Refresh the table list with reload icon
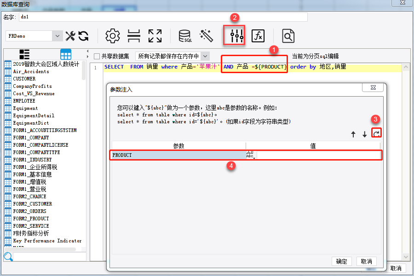This screenshot has height=276, width=414. pyautogui.click(x=83, y=36)
